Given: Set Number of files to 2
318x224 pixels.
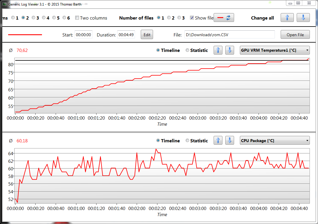Looking at the screenshot, I should [x=169, y=18].
